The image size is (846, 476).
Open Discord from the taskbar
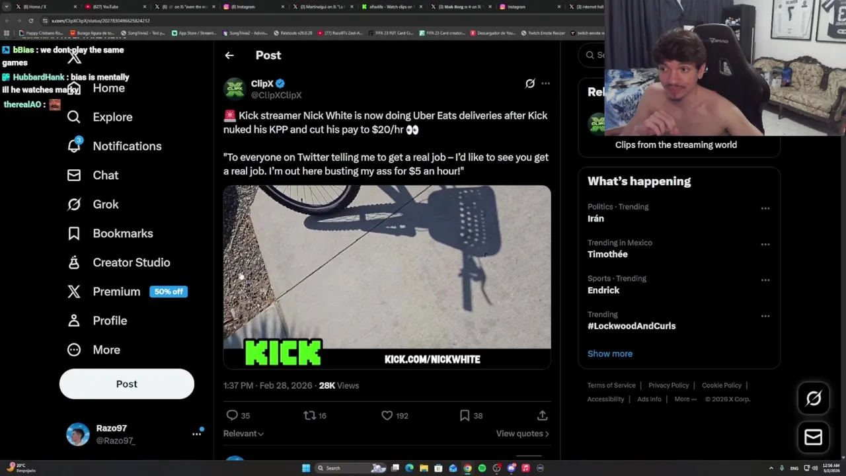(x=511, y=468)
